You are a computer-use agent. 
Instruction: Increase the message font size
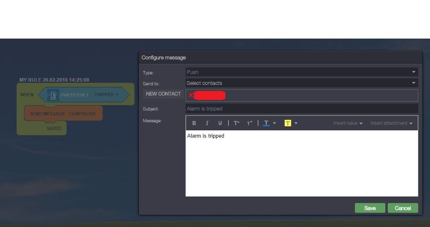pyautogui.click(x=236, y=123)
